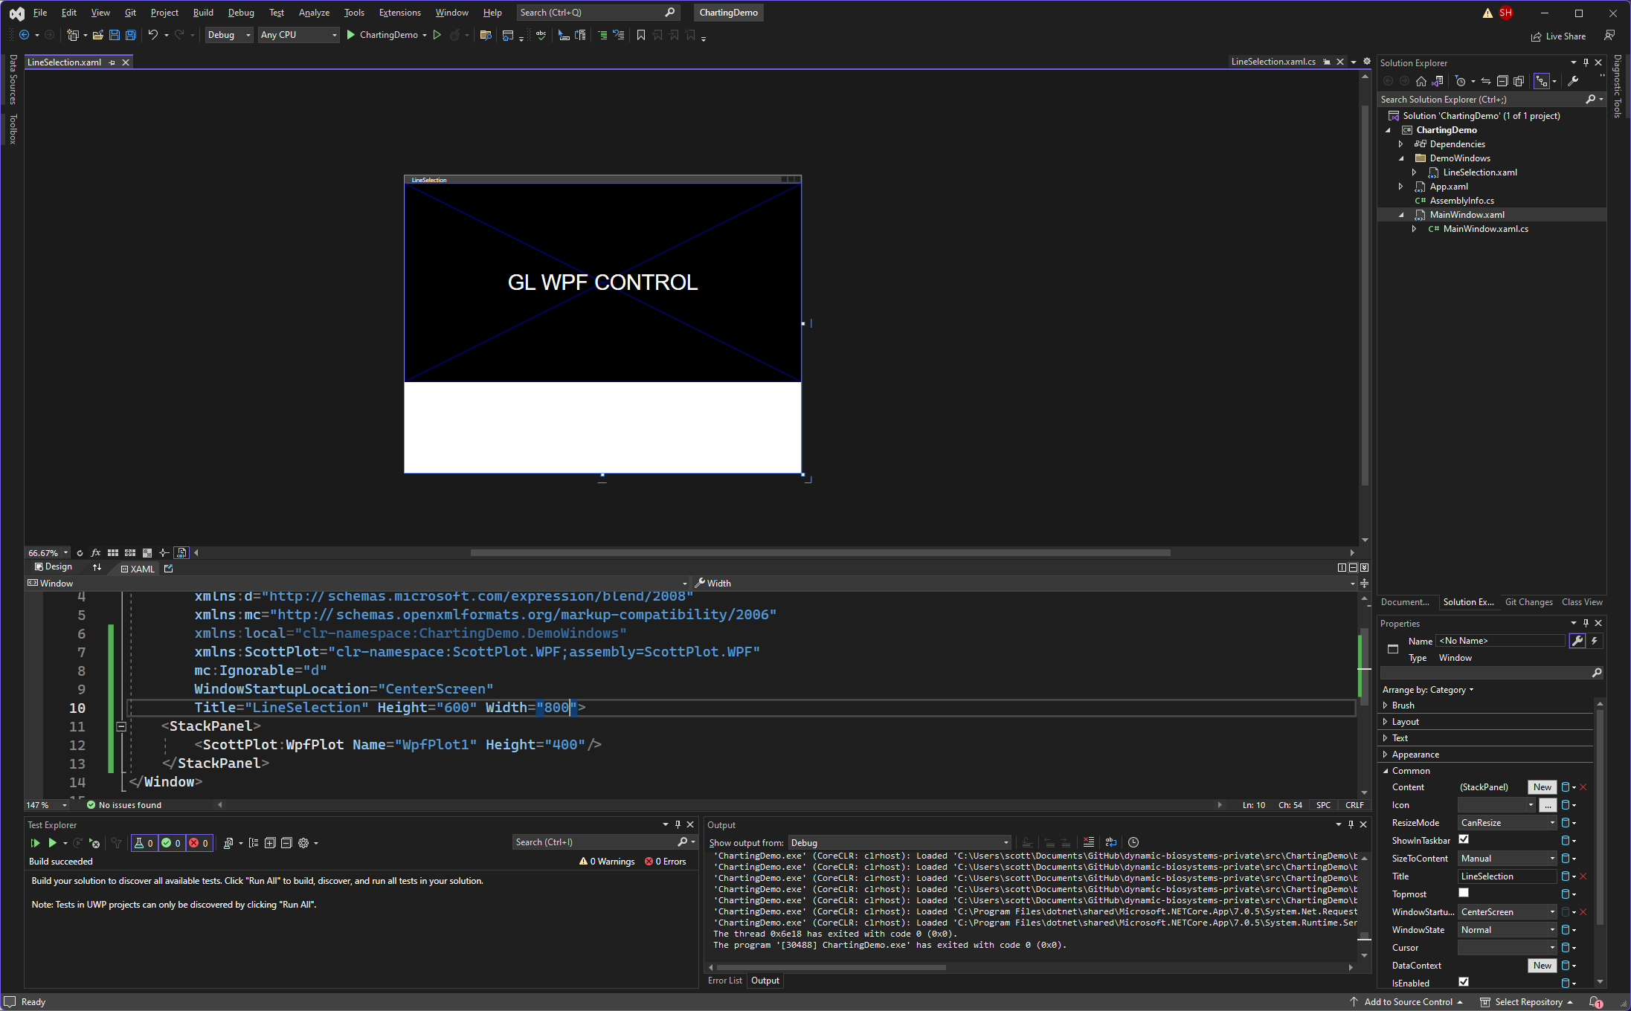Open the Analyze menu

(x=314, y=13)
